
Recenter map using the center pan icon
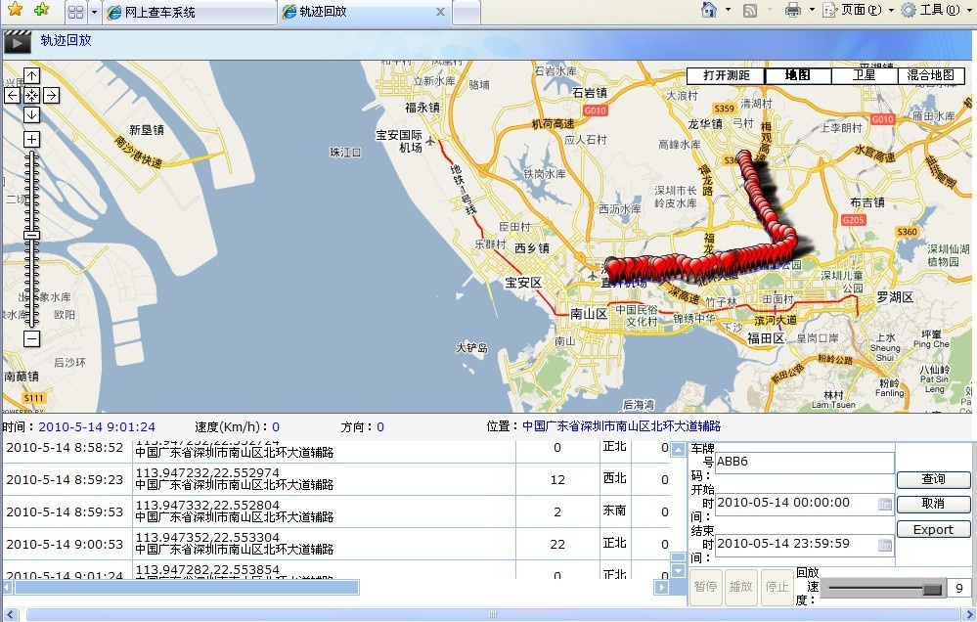[31, 95]
